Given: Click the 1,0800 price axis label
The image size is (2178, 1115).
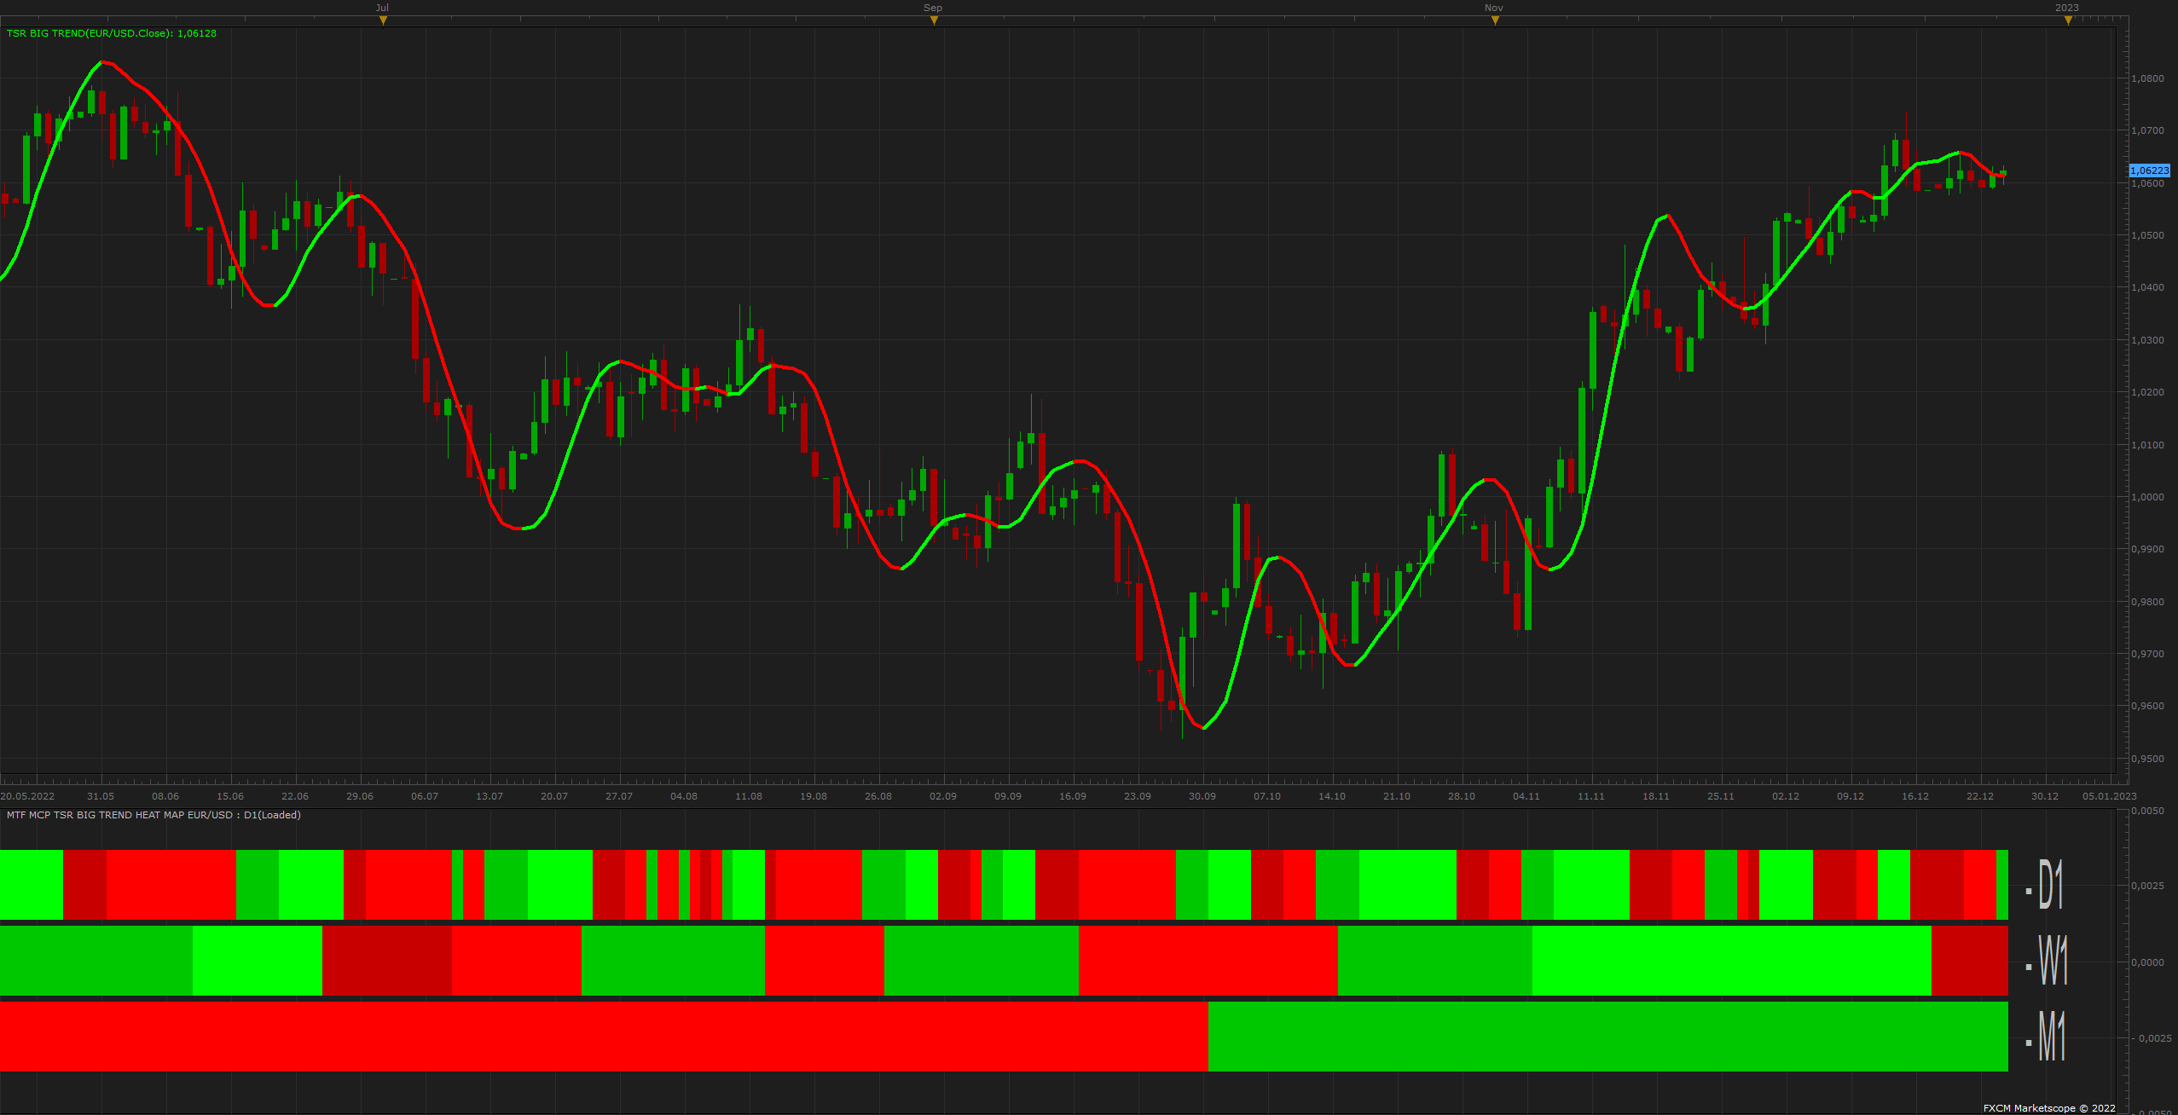Looking at the screenshot, I should [x=2147, y=78].
